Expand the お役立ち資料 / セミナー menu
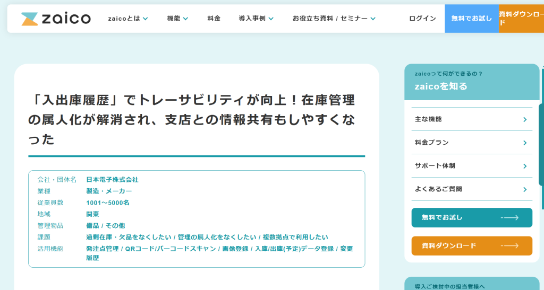 334,19
